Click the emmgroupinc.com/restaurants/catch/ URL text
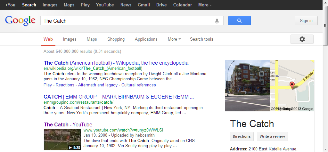Screen dimensions: 328x152 [x=78, y=102]
